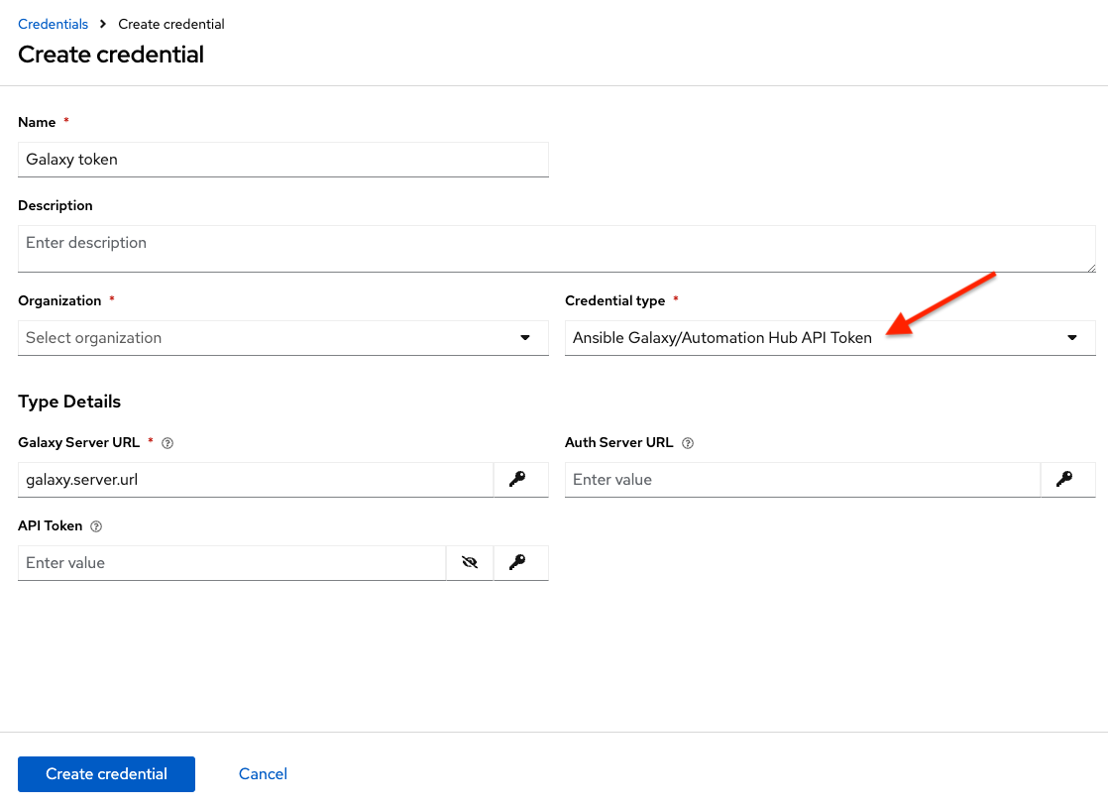Open external secret lookup for Galaxy Server URL
Image resolution: width=1108 pixels, height=807 pixels.
pos(520,480)
